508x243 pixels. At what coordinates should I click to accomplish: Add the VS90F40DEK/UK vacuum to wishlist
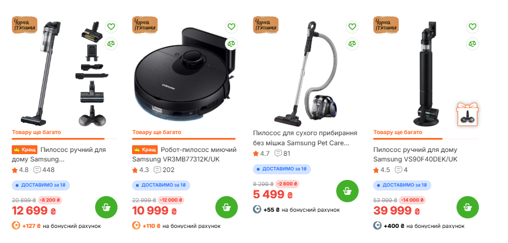(x=472, y=26)
